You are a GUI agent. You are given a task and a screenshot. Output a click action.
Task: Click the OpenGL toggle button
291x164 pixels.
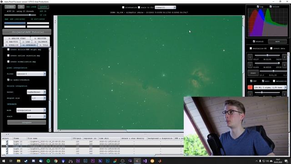[43, 7]
